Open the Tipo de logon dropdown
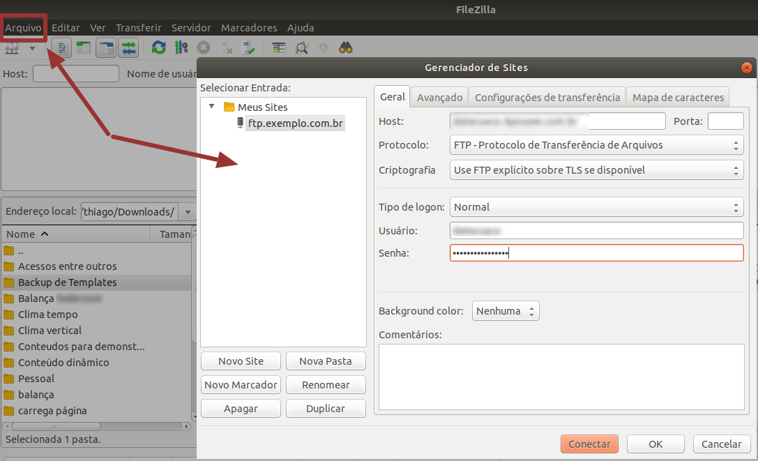758x461 pixels. point(596,207)
